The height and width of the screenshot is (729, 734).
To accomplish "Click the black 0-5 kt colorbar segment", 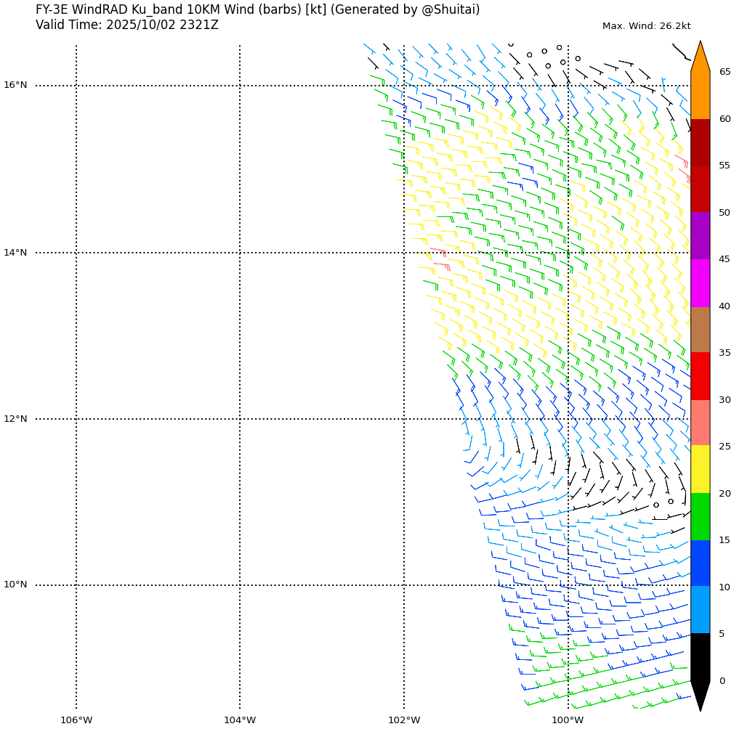I will [700, 656].
